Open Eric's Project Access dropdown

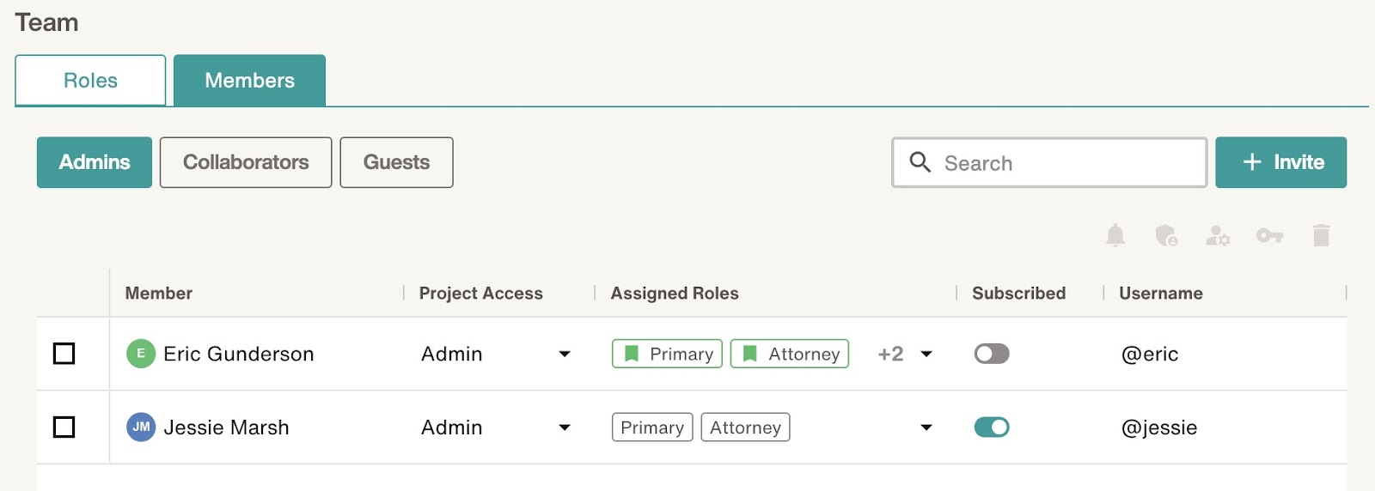pos(565,354)
